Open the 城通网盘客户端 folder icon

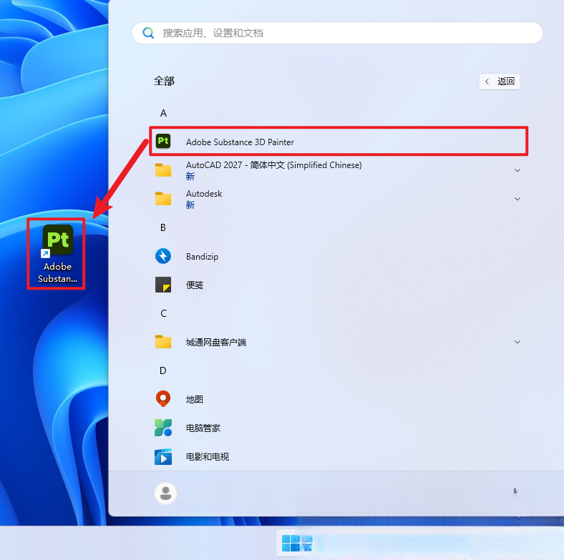click(163, 342)
